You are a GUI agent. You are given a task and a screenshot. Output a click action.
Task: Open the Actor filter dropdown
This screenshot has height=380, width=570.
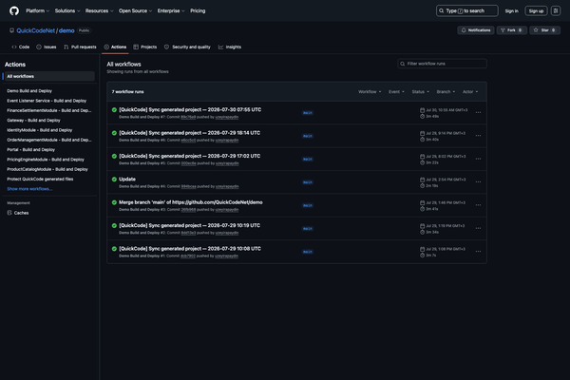click(470, 92)
